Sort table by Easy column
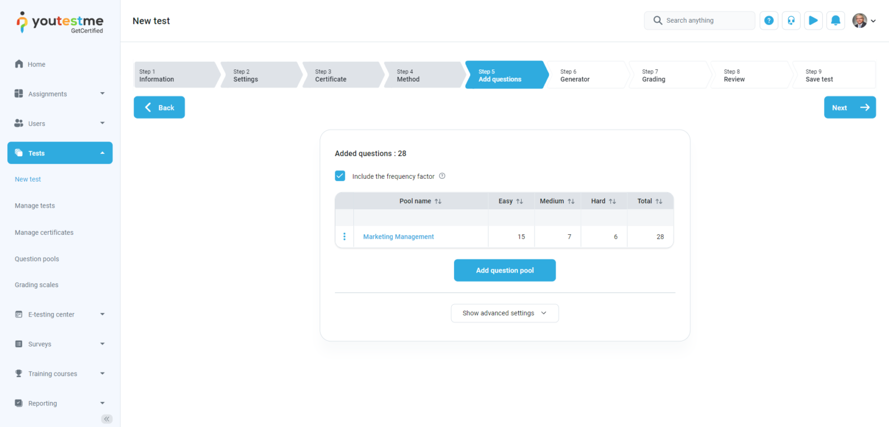The height and width of the screenshot is (427, 889). click(x=520, y=201)
